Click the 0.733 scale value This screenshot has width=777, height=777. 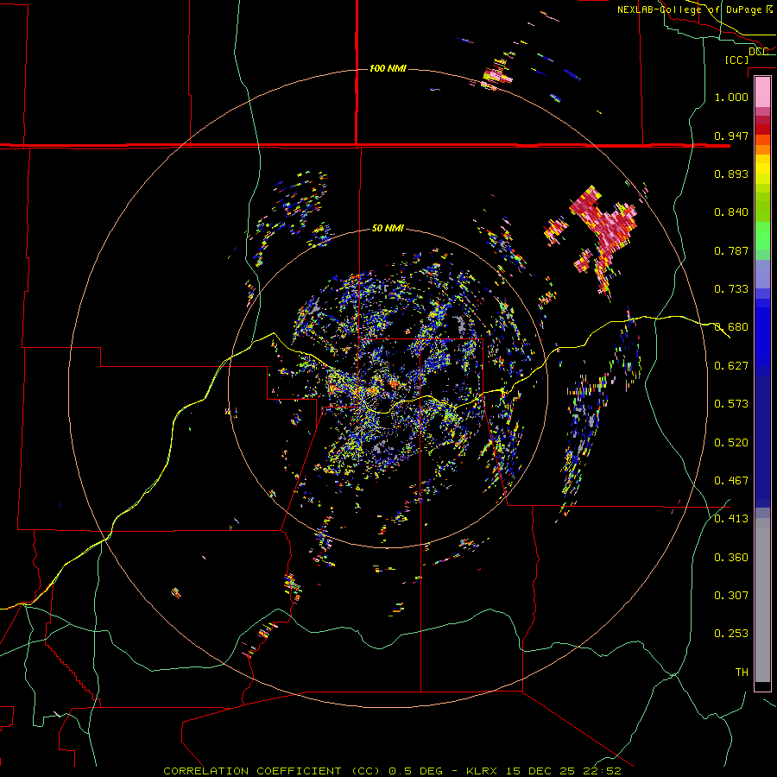click(x=731, y=289)
